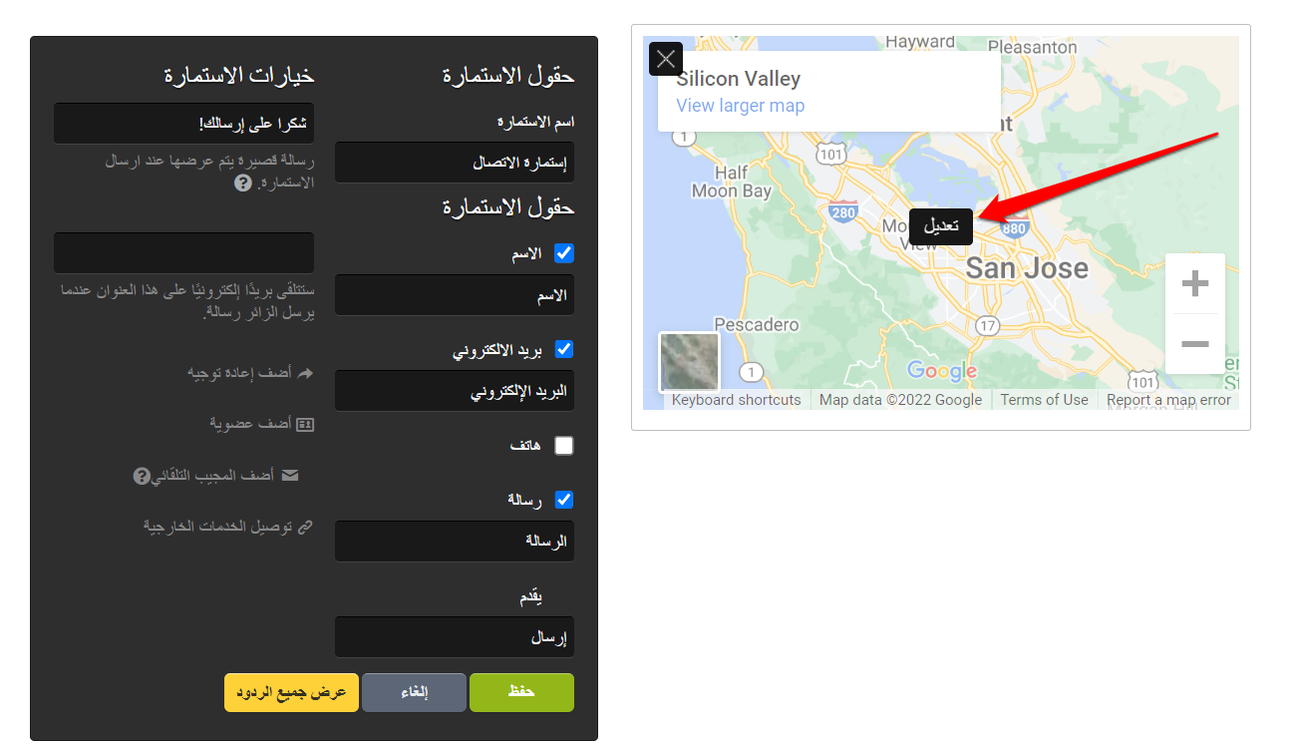Close the Silicon Valley map overlay

666,59
